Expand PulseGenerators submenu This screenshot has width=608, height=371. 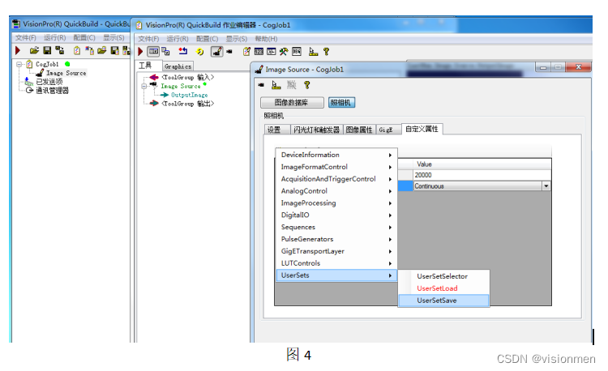[336, 239]
